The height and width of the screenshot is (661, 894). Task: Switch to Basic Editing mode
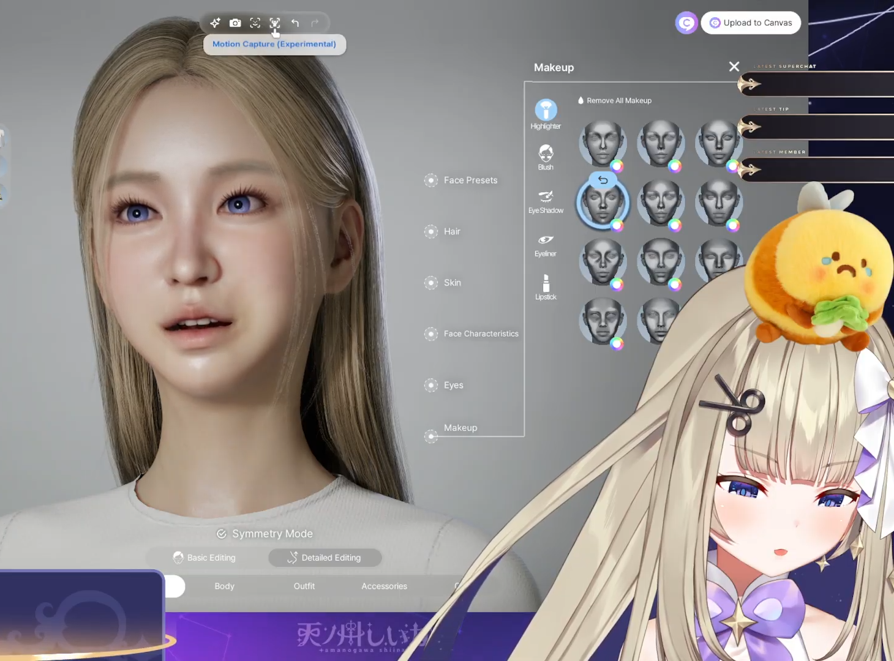[x=205, y=558]
